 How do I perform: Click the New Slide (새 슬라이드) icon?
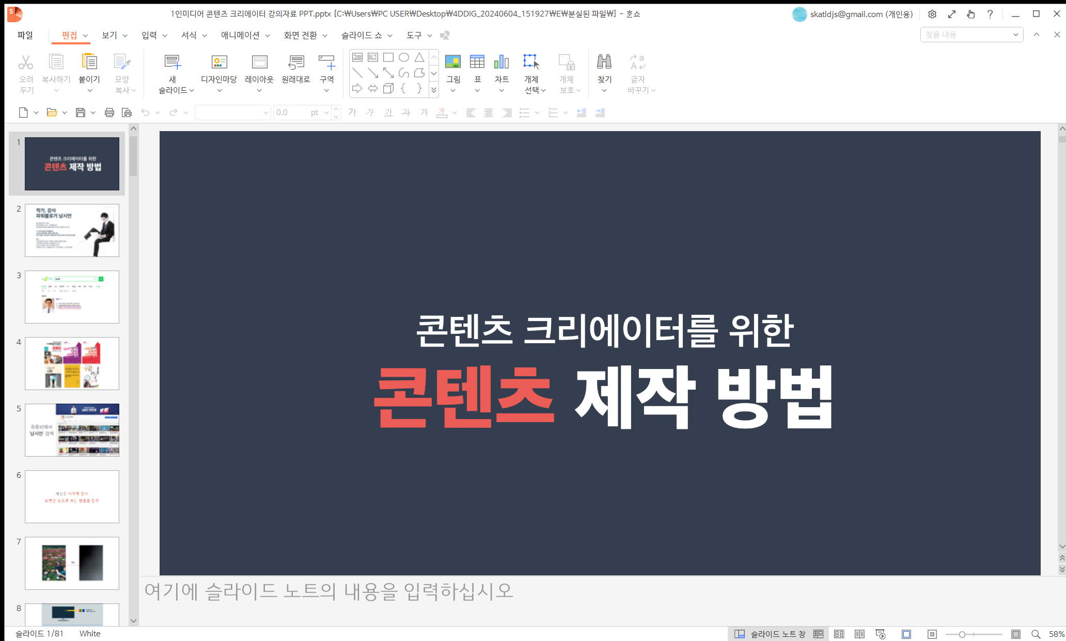pos(173,62)
